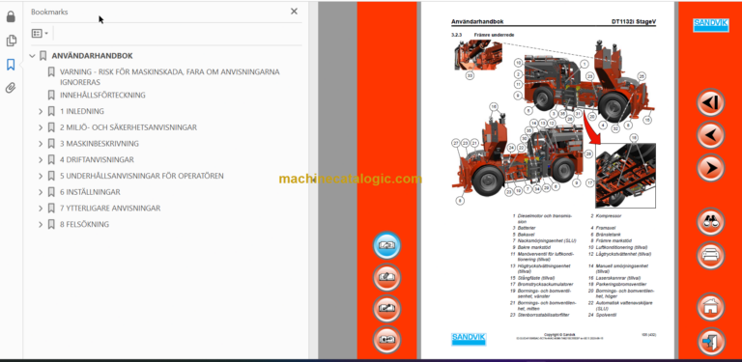
Task: Click the "Parkeringsbromsventiler" legend entry
Action: pyautogui.click(x=621, y=285)
